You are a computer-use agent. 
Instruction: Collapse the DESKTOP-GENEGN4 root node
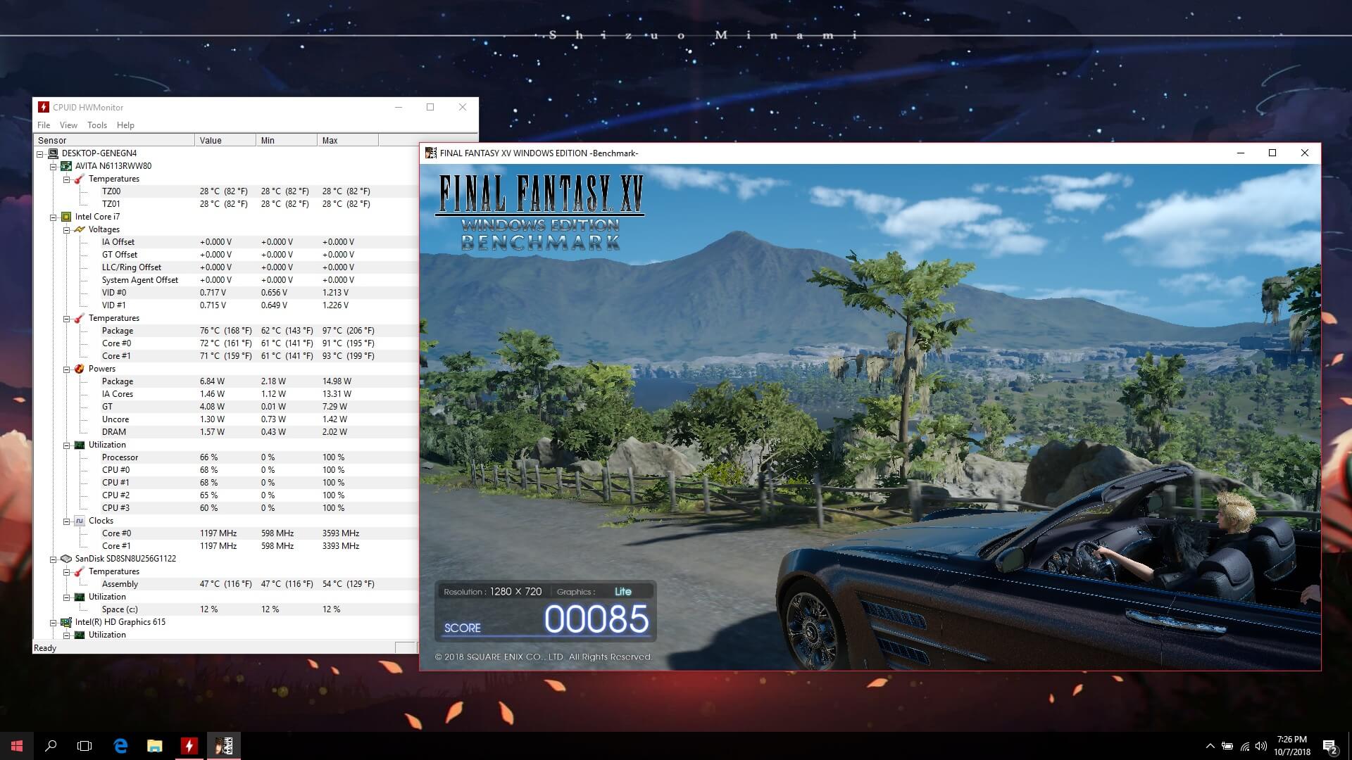point(40,153)
